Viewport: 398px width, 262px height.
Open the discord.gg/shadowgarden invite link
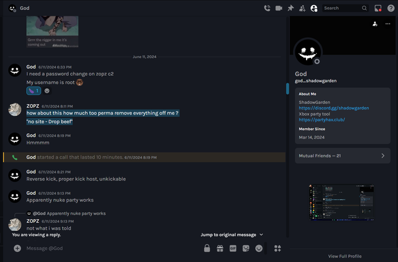334,108
